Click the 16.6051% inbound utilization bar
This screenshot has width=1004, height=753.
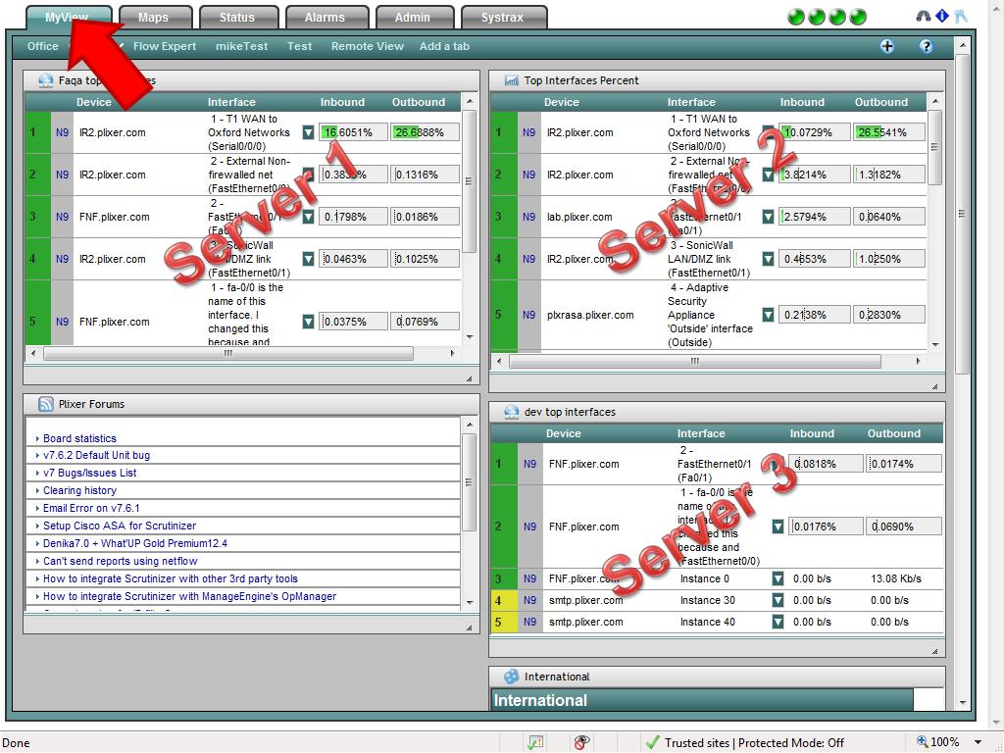tap(353, 132)
